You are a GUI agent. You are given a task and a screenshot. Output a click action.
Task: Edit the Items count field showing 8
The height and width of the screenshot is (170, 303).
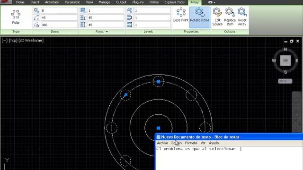pyautogui.click(x=59, y=10)
